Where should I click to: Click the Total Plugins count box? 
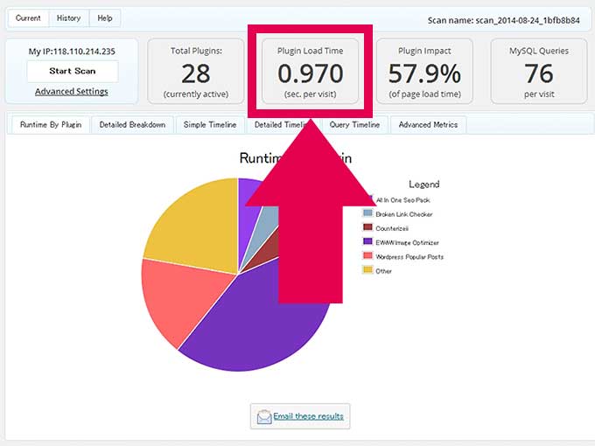click(x=196, y=71)
